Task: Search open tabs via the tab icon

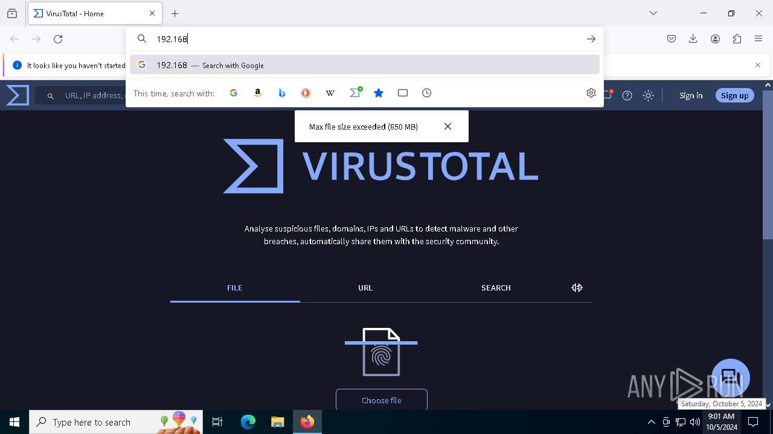Action: [403, 93]
